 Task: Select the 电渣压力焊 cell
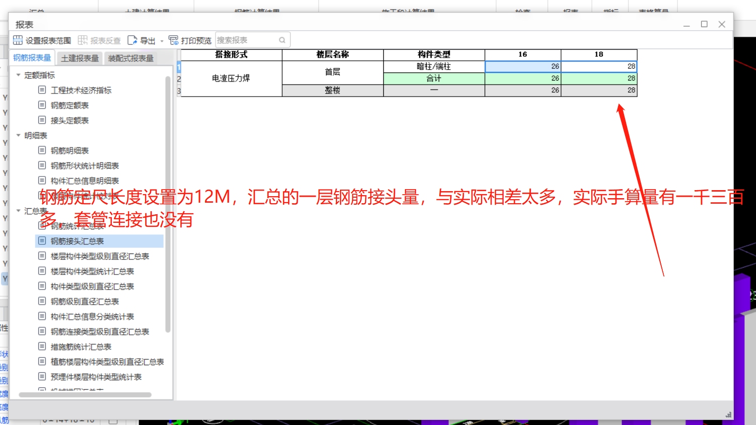pos(231,78)
